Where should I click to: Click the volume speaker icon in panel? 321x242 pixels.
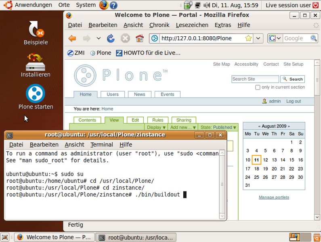(207, 5)
